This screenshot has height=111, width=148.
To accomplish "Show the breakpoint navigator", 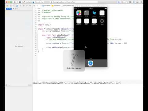I will point(27,6).
